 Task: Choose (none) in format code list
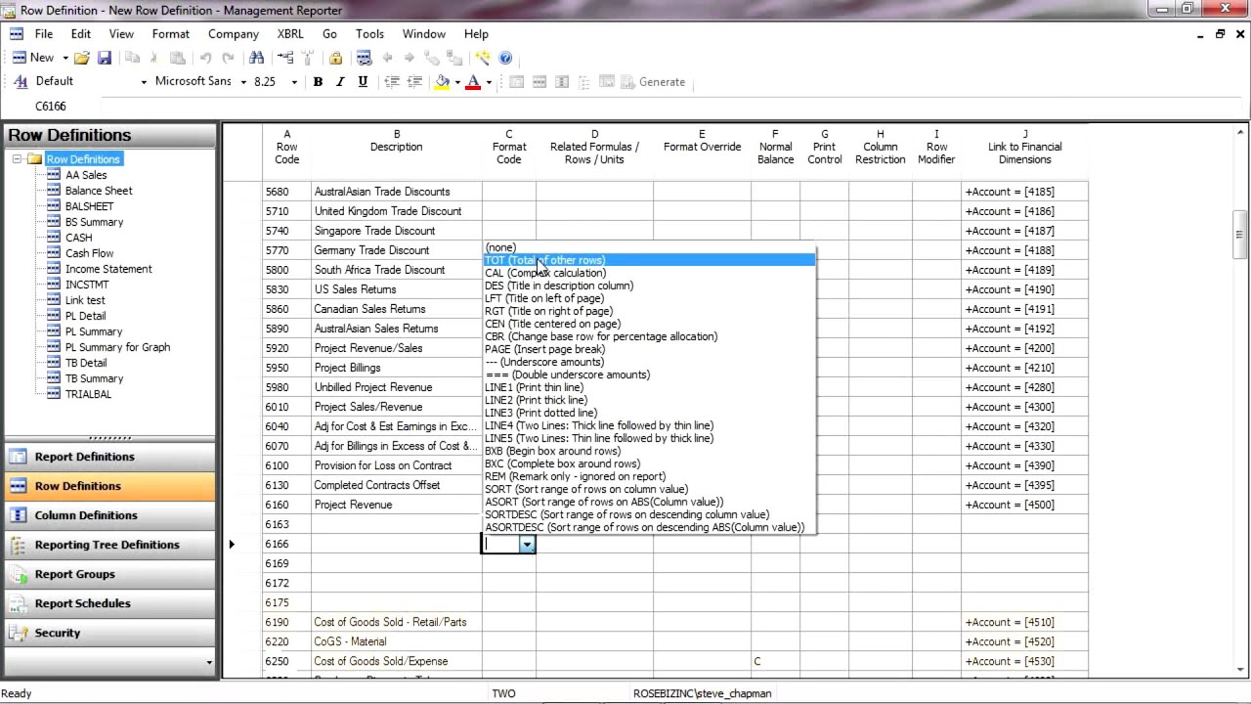[x=649, y=247]
